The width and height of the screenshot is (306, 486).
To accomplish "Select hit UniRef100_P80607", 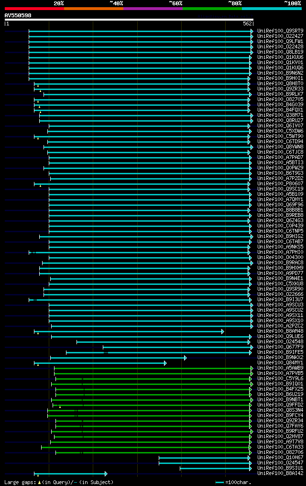I will [x=280, y=184].
